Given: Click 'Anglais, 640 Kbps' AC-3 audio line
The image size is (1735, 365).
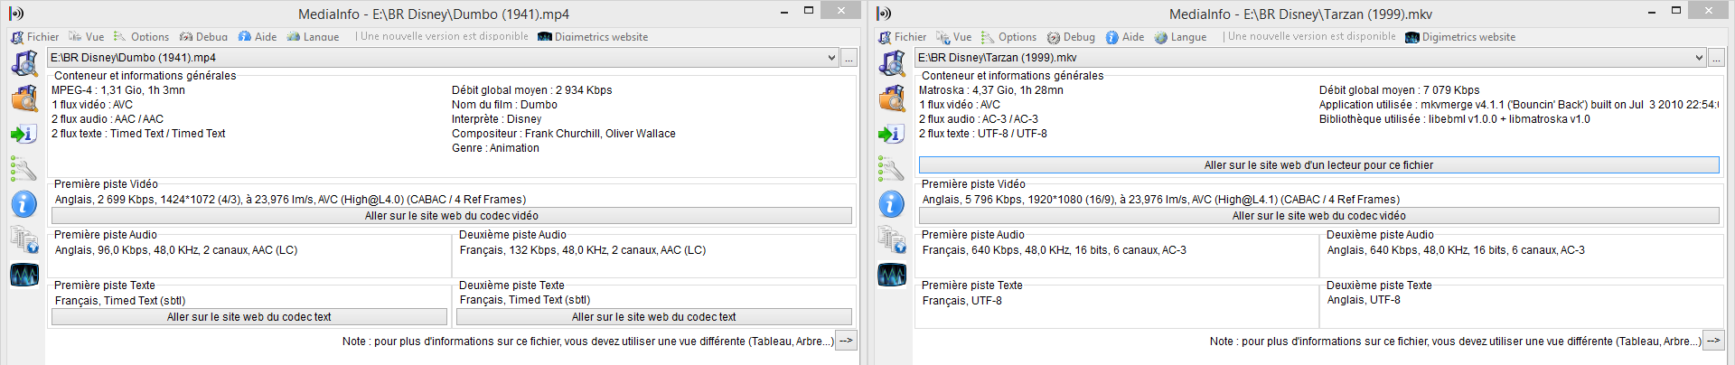Looking at the screenshot, I should pos(1456,250).
